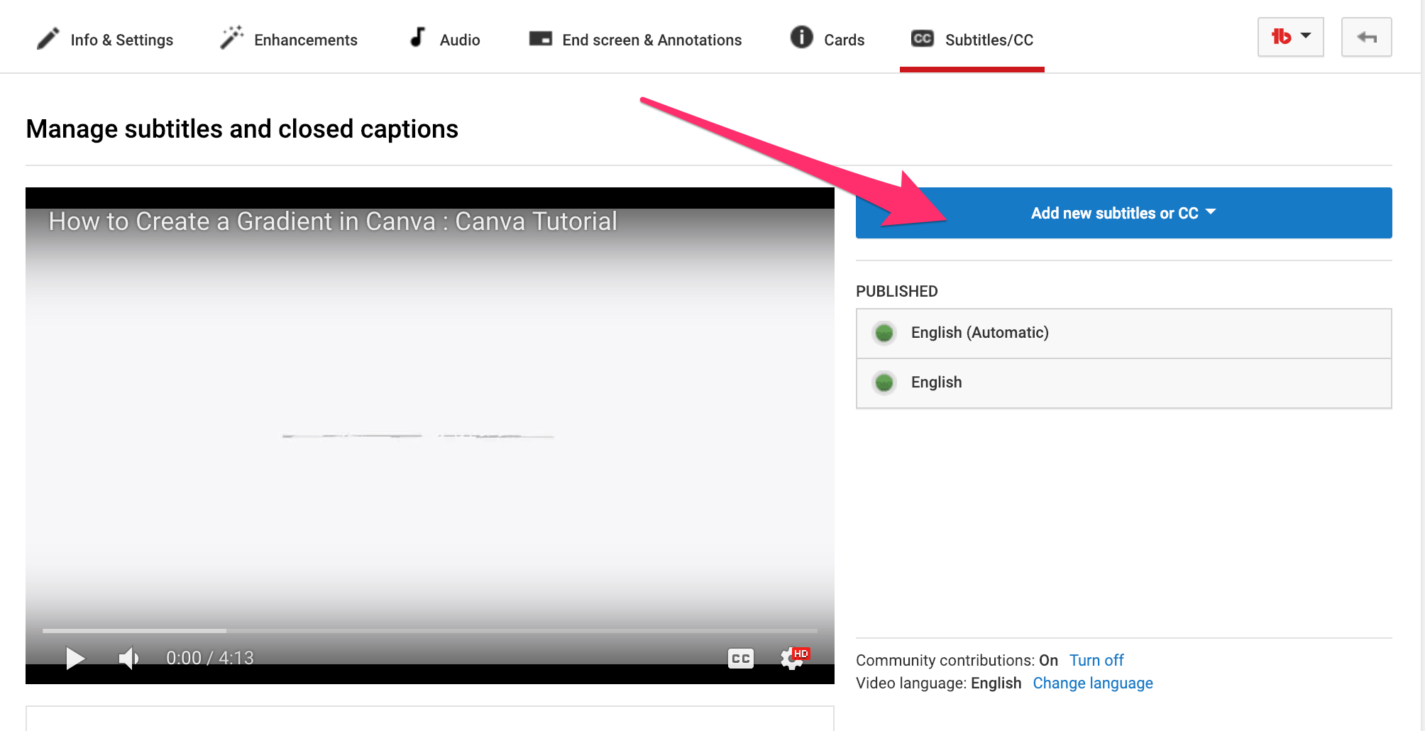Mute the video player audio
The height and width of the screenshot is (731, 1425).
[x=128, y=658]
